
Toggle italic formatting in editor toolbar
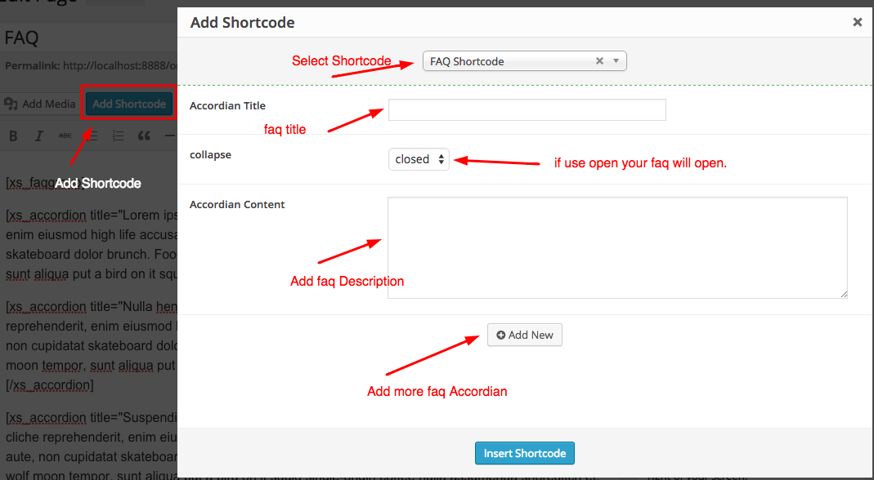tap(38, 136)
